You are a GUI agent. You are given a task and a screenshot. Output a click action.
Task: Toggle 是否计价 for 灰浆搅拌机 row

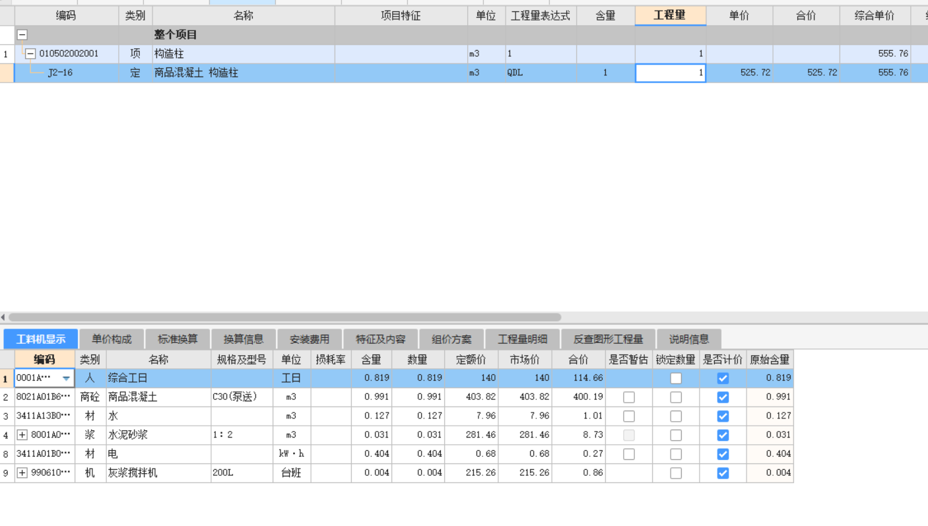tap(723, 473)
